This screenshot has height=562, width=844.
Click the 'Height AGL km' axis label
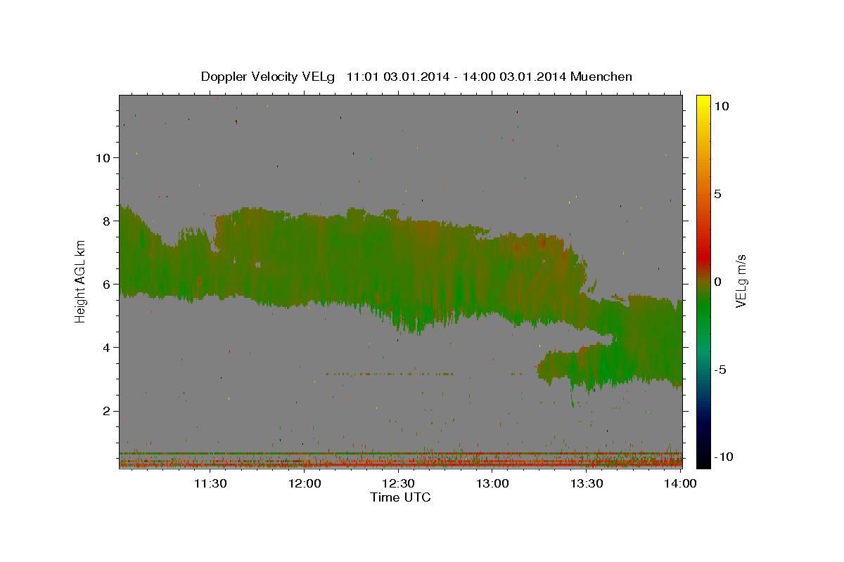click(x=81, y=281)
